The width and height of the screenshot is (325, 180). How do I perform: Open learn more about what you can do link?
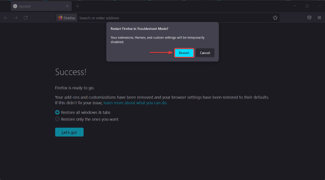135,103
